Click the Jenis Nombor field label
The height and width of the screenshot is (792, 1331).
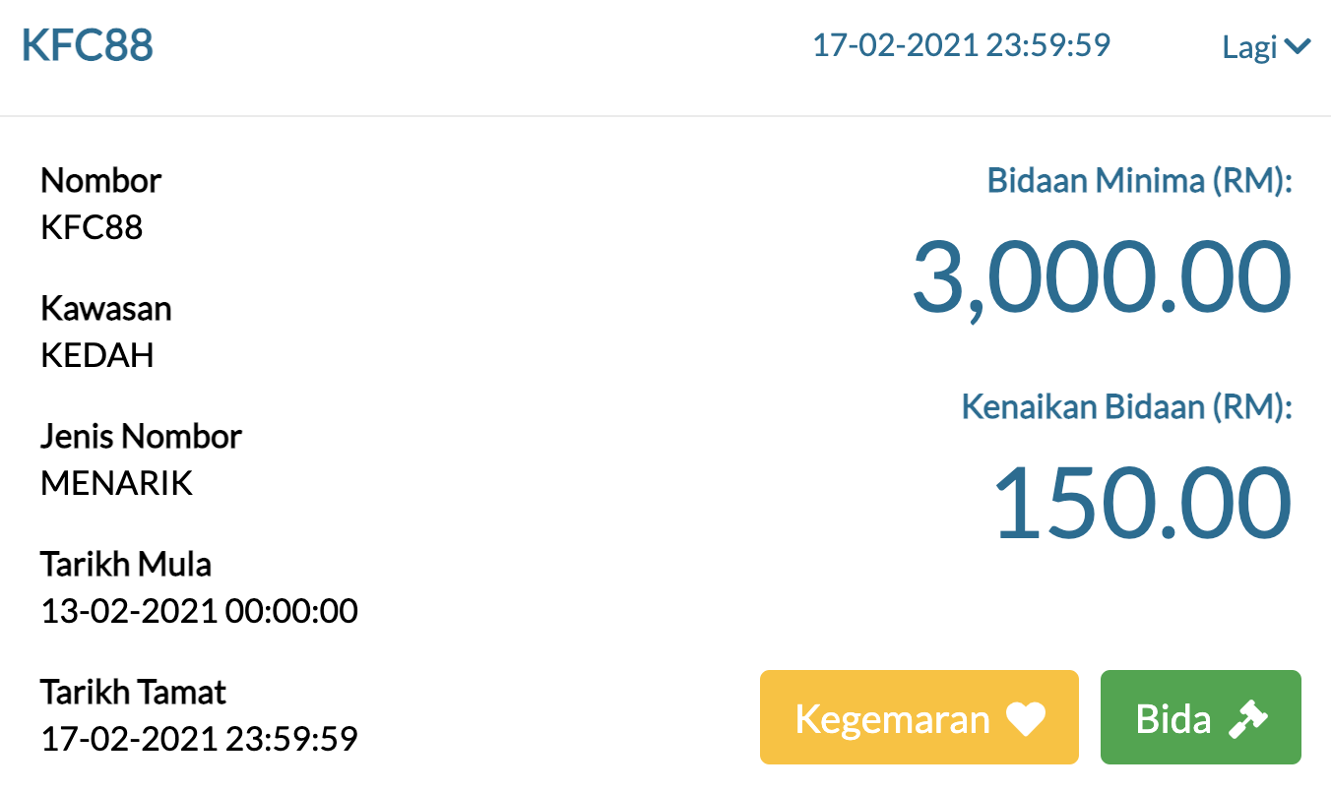click(141, 436)
